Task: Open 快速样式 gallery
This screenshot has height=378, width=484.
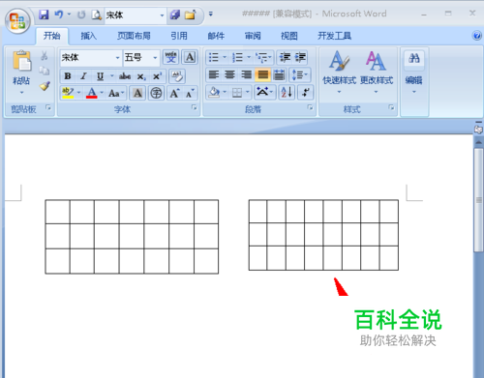Action: click(x=339, y=73)
